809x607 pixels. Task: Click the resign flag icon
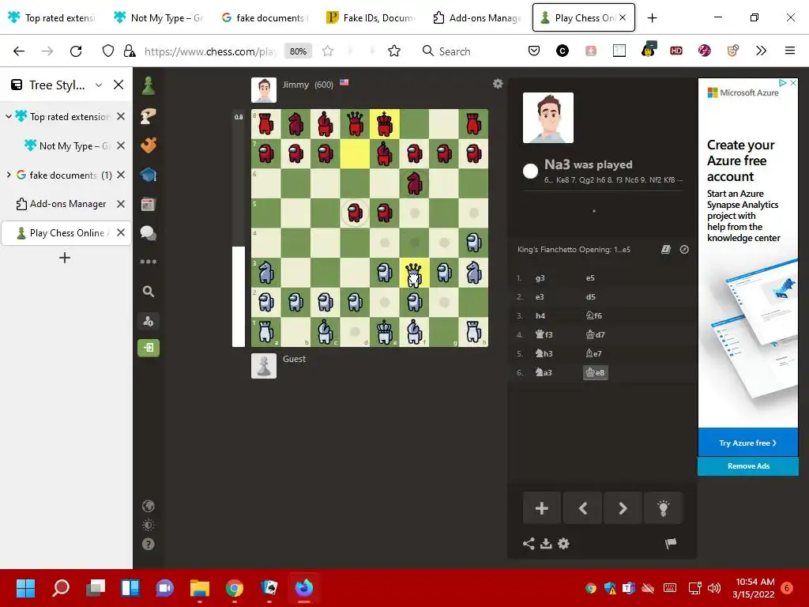point(670,543)
